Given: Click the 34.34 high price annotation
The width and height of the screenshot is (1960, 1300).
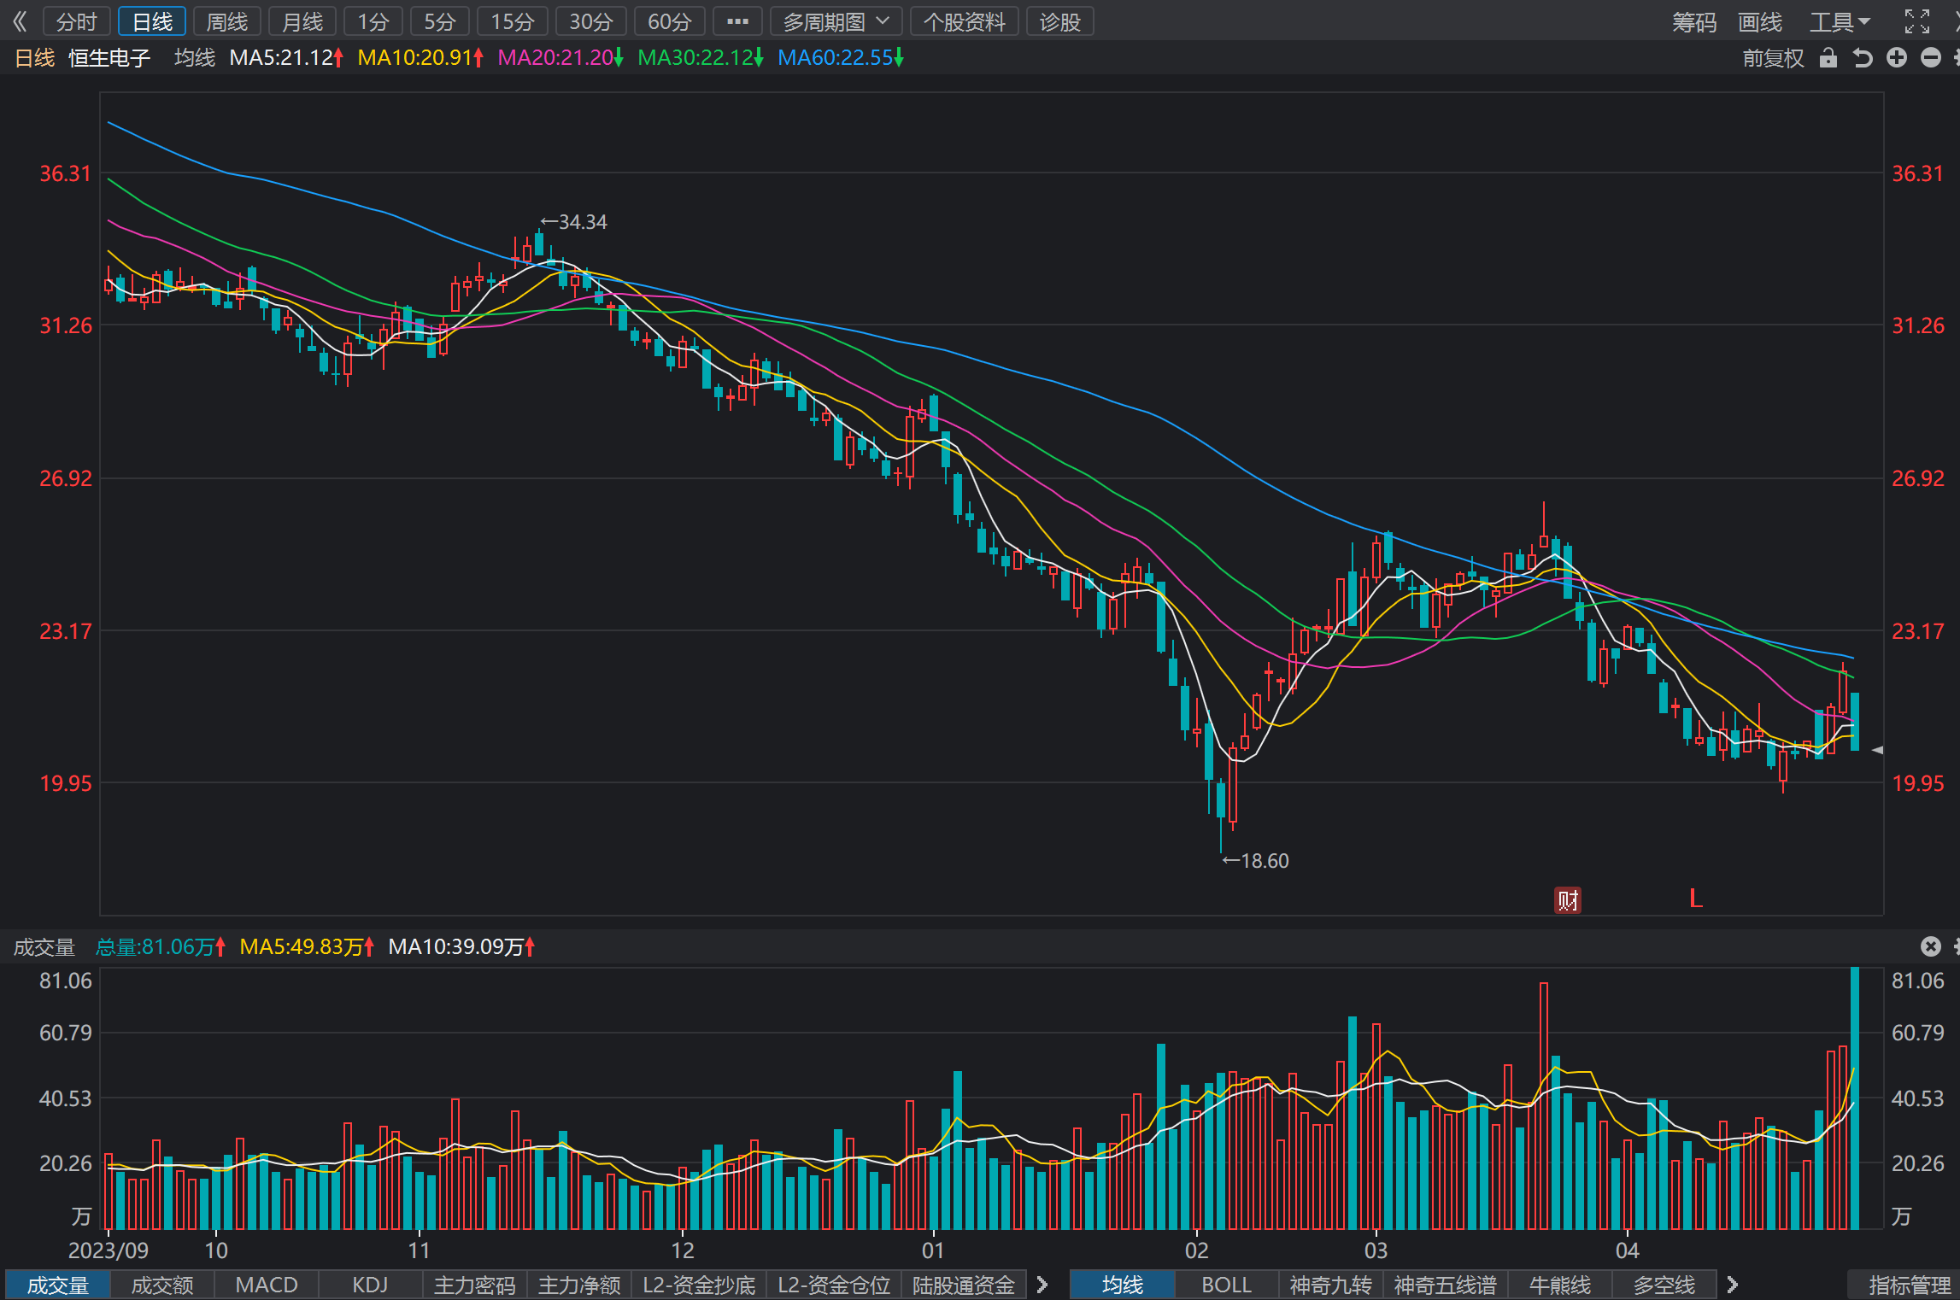Looking at the screenshot, I should [x=573, y=222].
